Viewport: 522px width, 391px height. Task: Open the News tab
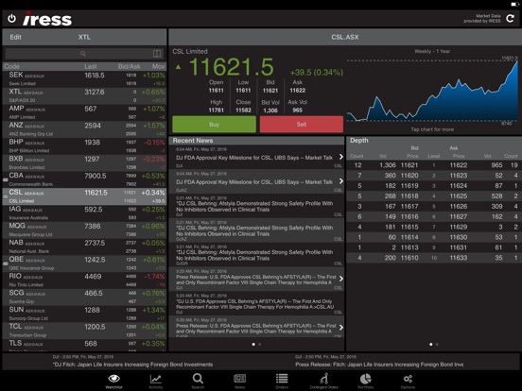coord(239,381)
